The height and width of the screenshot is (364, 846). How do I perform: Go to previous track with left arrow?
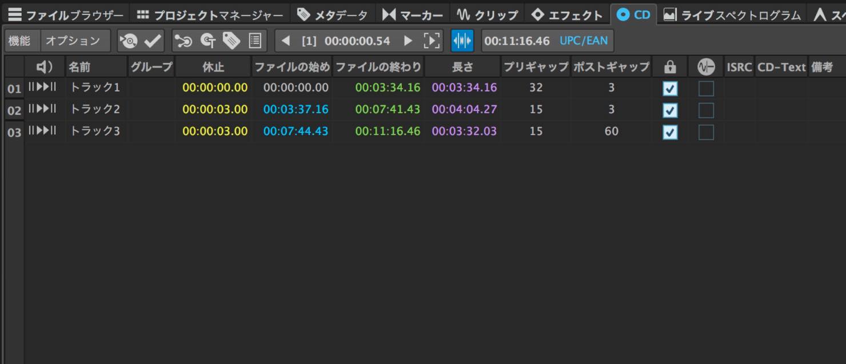point(286,41)
